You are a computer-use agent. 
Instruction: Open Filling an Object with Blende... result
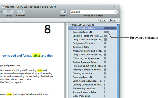coord(93,66)
